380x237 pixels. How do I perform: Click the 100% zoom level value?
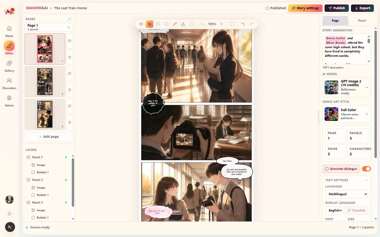[212, 24]
